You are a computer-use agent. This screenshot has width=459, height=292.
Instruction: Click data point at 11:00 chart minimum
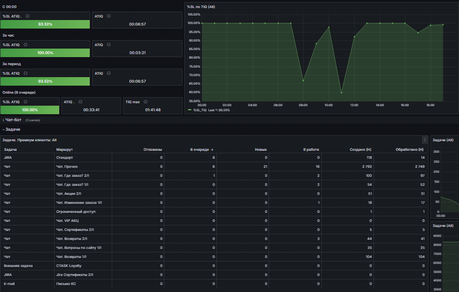pos(341,93)
